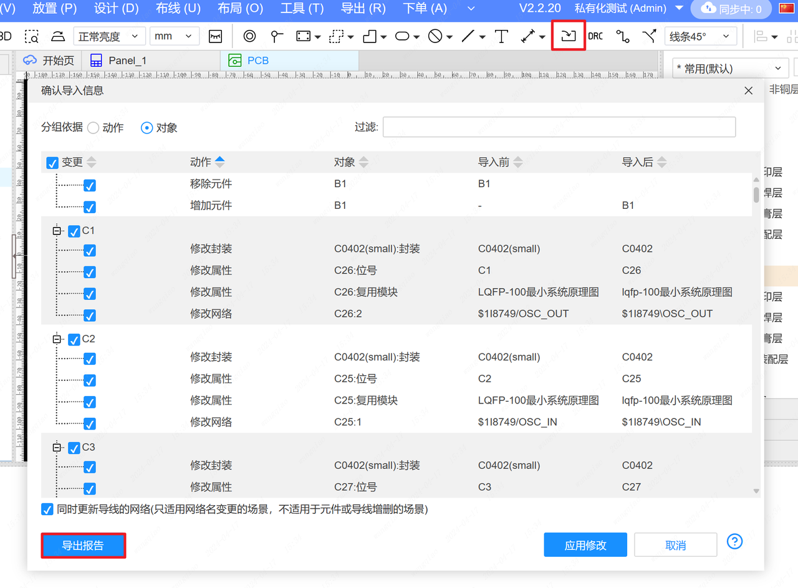
Task: Click the 应用修改 button
Action: point(585,545)
